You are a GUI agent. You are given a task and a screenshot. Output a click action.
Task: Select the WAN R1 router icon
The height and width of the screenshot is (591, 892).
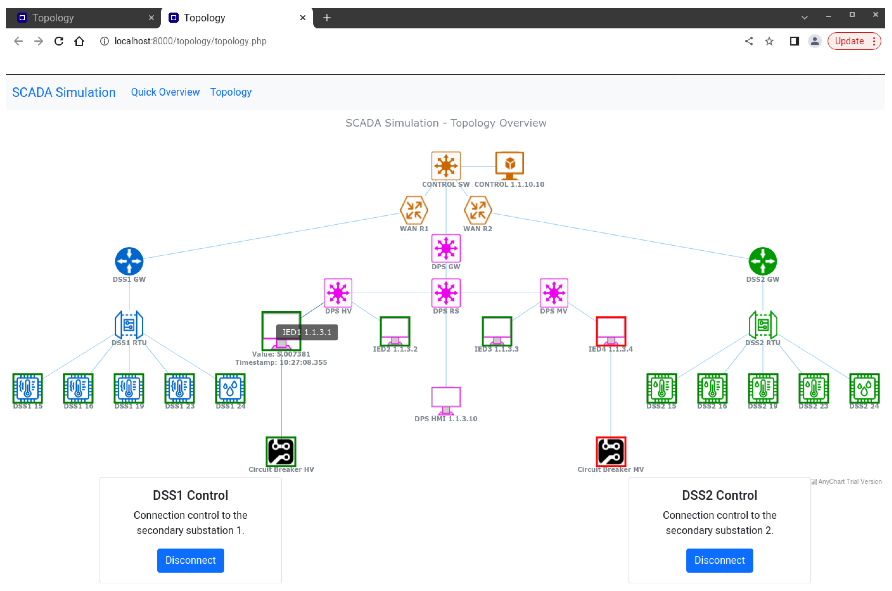(414, 210)
